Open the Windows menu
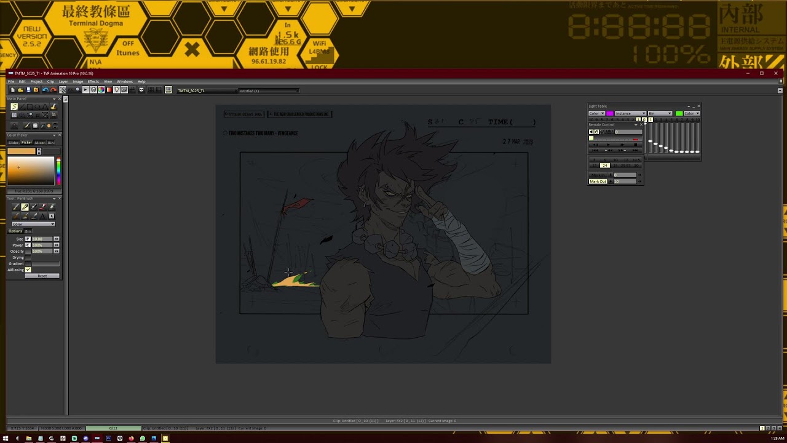Screen dimensions: 787x443 click(x=125, y=81)
